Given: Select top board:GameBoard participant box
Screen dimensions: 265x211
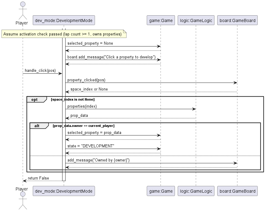Looking at the screenshot, I should coord(237,20).
